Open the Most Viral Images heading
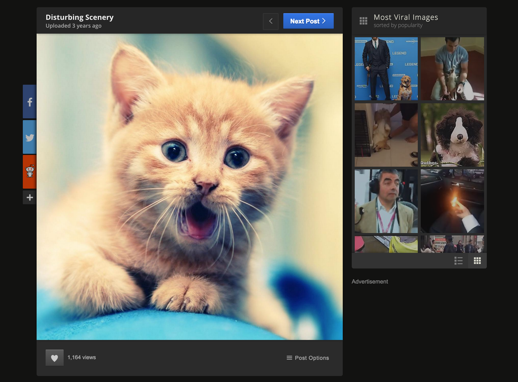The width and height of the screenshot is (518, 382). [406, 17]
